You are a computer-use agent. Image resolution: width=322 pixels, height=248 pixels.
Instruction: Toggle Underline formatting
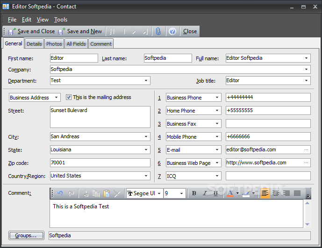[x=215, y=193]
